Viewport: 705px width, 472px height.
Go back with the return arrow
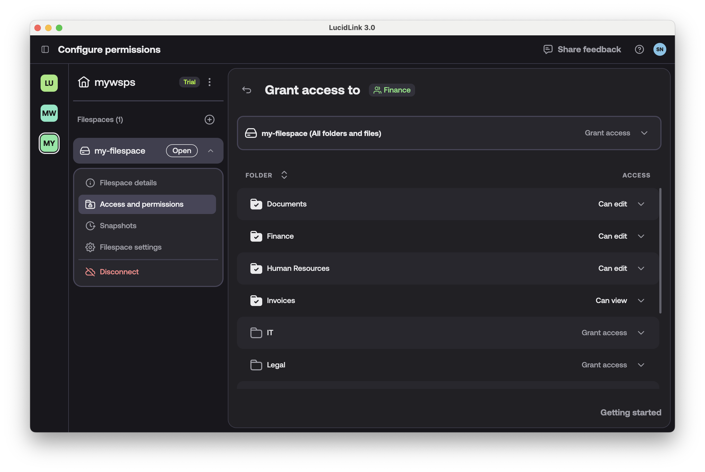coord(246,90)
